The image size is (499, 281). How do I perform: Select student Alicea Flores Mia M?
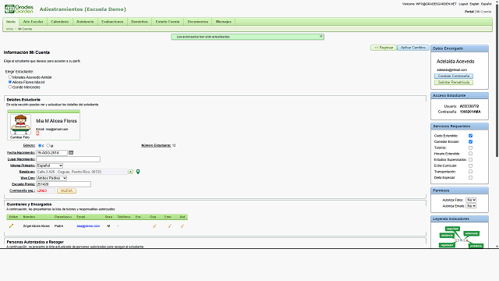click(x=10, y=82)
